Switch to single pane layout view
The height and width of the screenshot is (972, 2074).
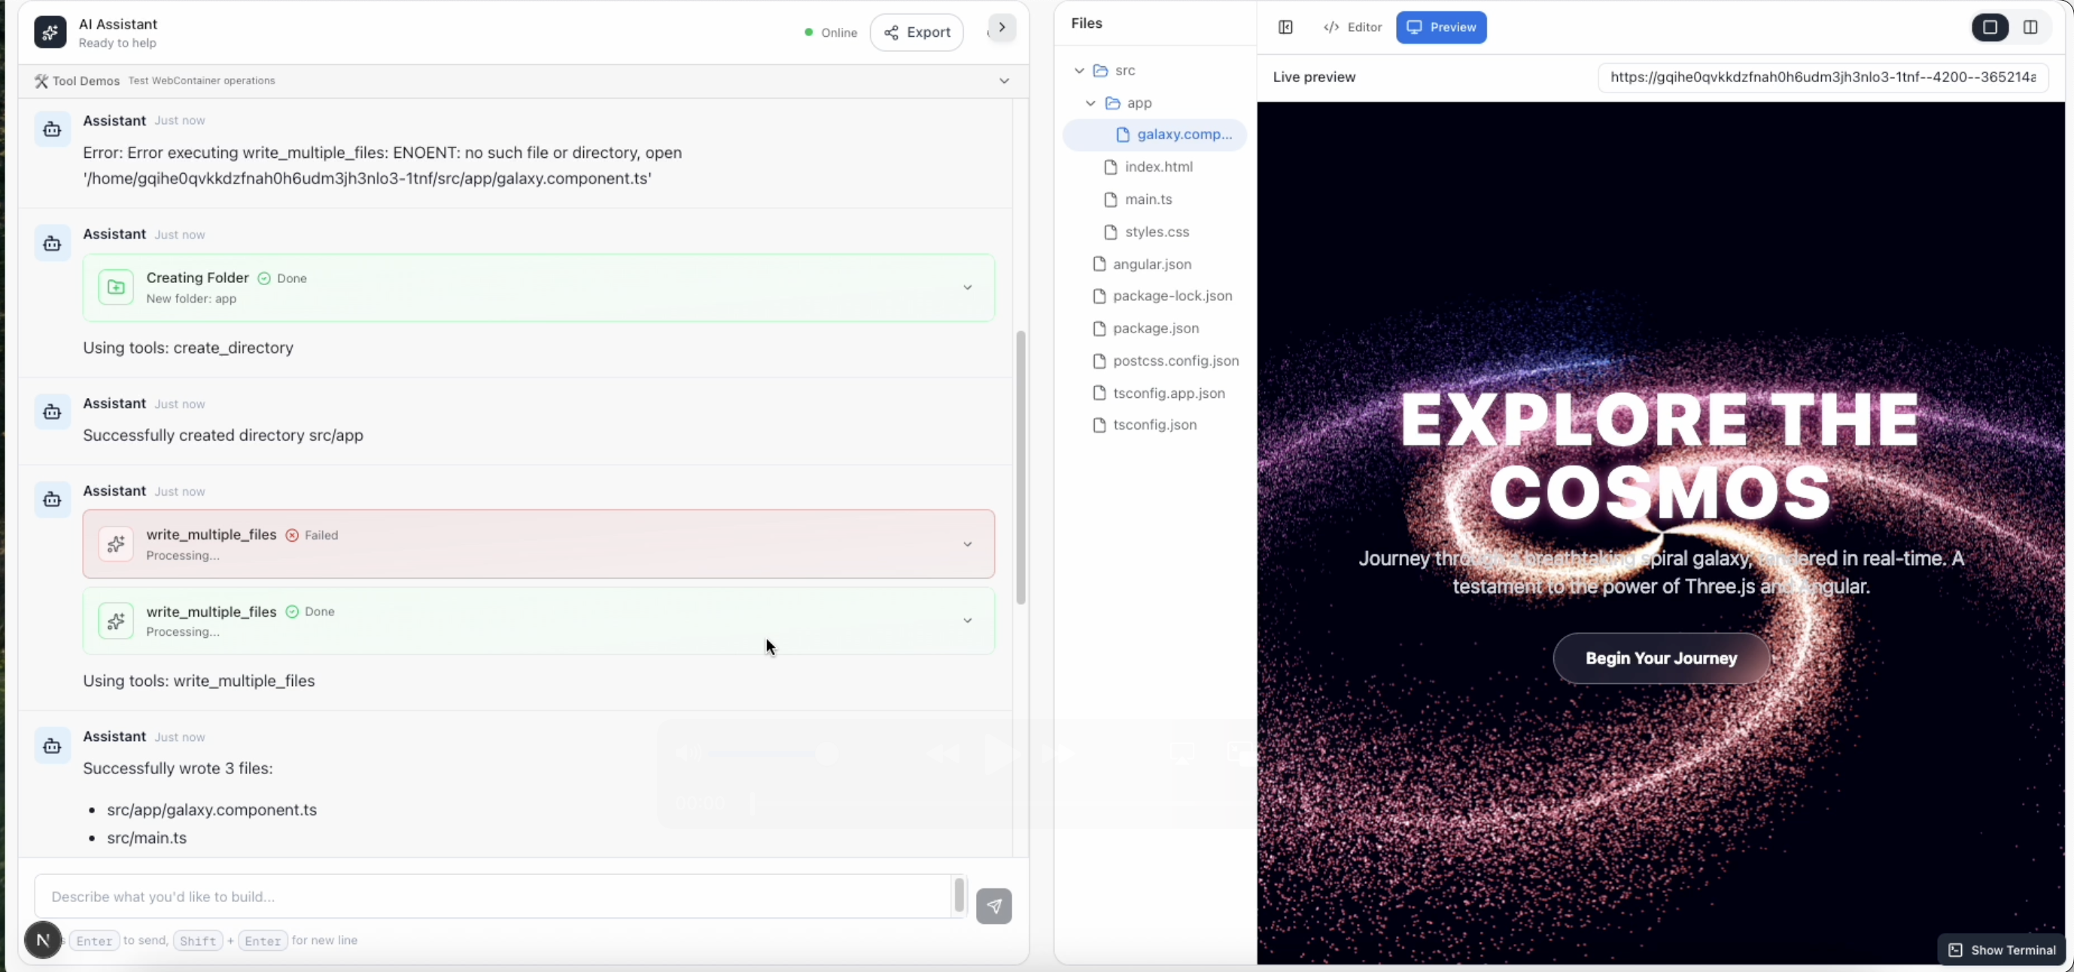click(x=1990, y=27)
